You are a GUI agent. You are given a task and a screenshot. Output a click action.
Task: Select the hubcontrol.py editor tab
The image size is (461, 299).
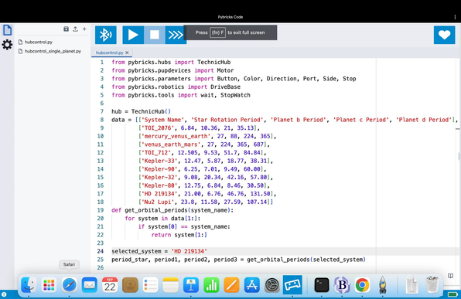(x=109, y=53)
